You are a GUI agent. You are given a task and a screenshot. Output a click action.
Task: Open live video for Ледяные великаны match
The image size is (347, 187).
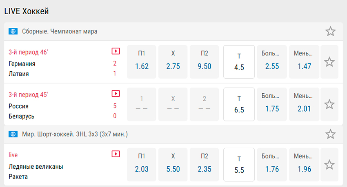click(x=116, y=154)
